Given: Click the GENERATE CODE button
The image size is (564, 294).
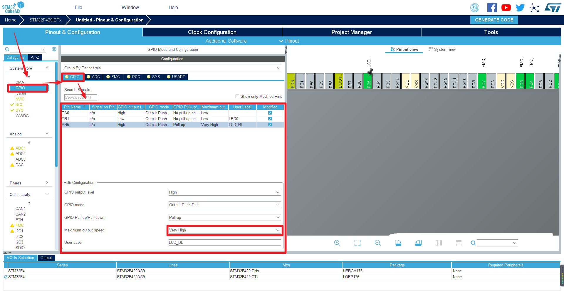Looking at the screenshot, I should tap(494, 20).
